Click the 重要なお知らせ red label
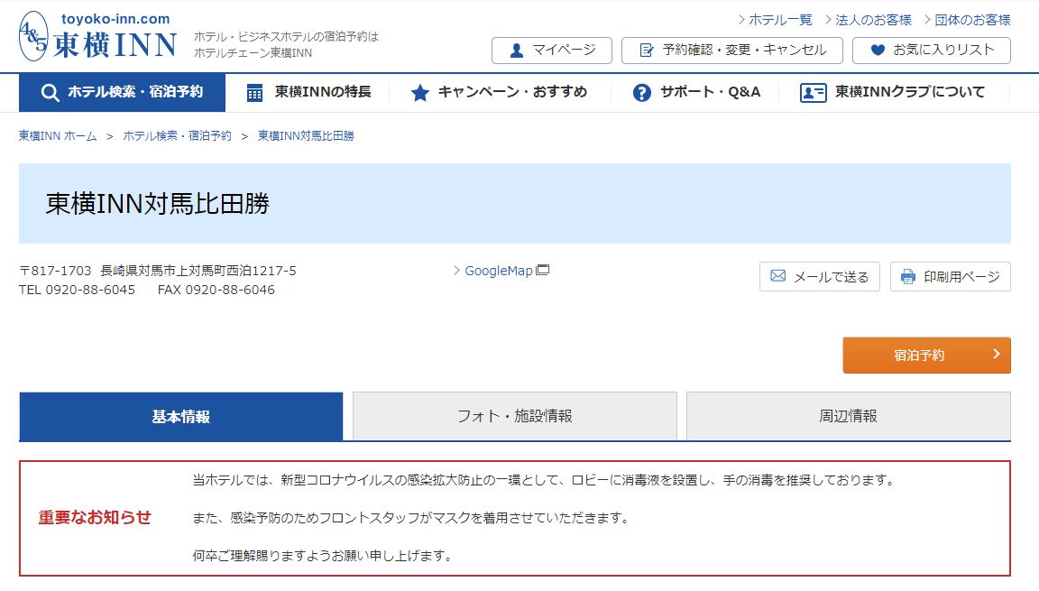Image resolution: width=1039 pixels, height=591 pixels. coord(95,517)
